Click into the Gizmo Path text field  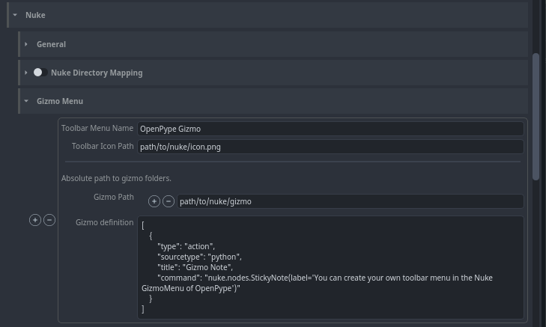[349, 201]
